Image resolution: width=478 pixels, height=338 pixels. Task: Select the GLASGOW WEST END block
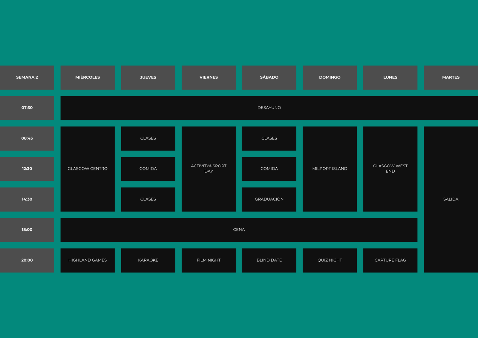click(x=390, y=169)
